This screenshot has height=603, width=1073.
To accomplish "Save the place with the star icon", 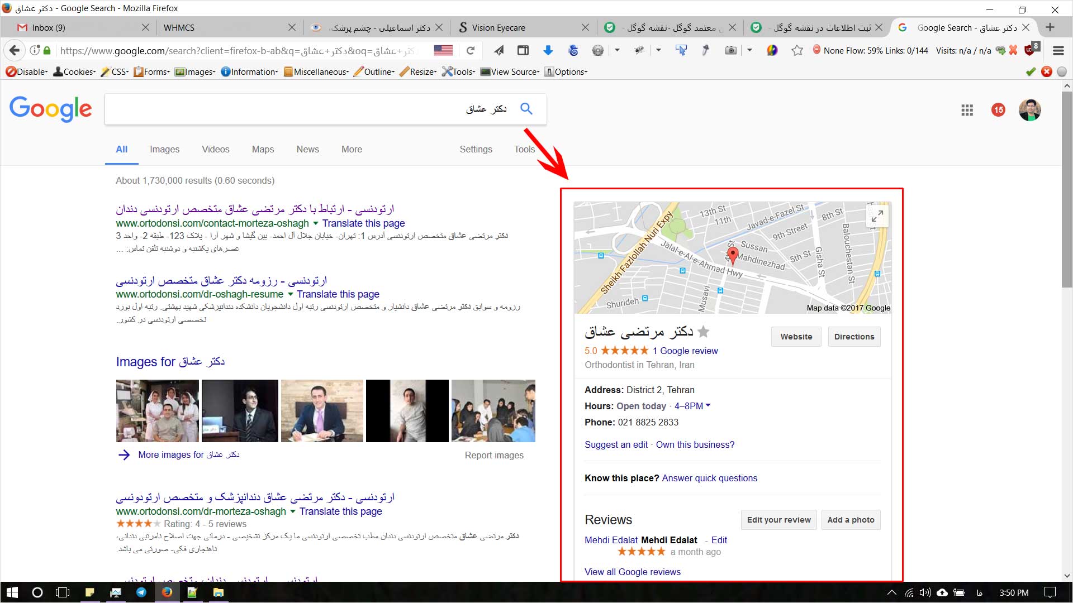I will point(704,332).
